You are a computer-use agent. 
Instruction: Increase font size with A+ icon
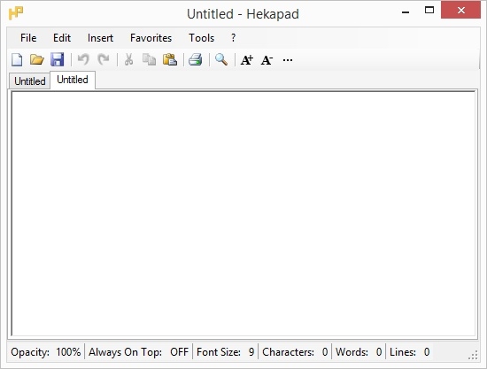point(247,59)
